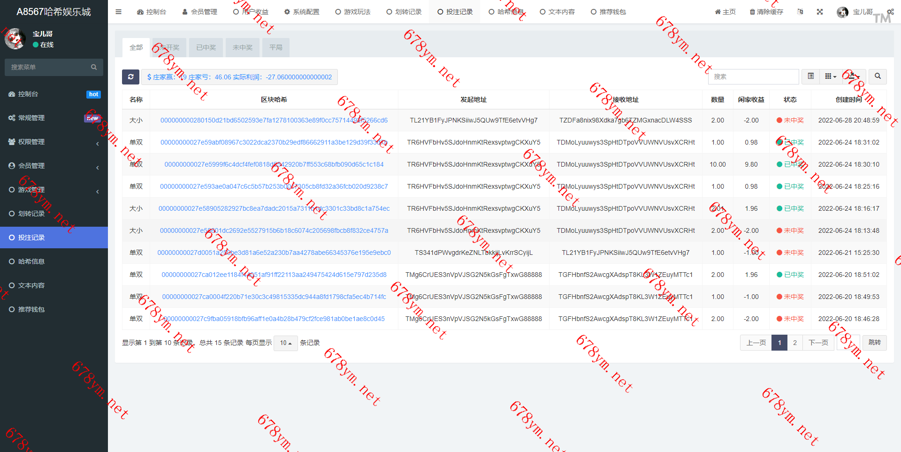Viewport: 901px width, 452px height.
Task: Switch to the 平局 tab
Action: point(276,47)
